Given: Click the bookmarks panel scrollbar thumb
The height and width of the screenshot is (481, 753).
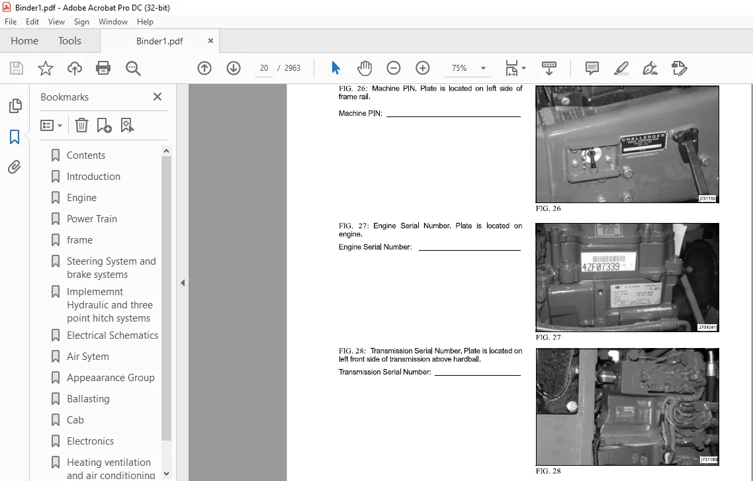Looking at the screenshot, I should coord(166,298).
